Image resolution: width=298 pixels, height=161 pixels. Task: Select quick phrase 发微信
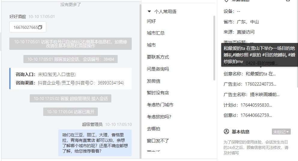click(154, 81)
